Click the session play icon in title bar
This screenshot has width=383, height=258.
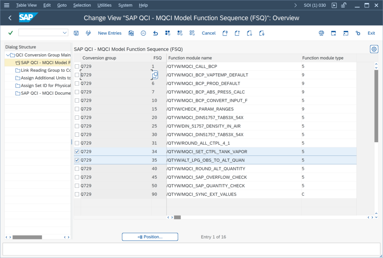pos(334,5)
